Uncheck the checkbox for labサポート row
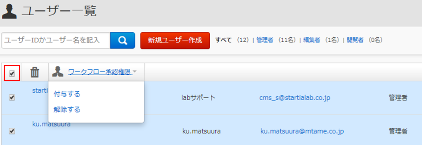 point(12,98)
